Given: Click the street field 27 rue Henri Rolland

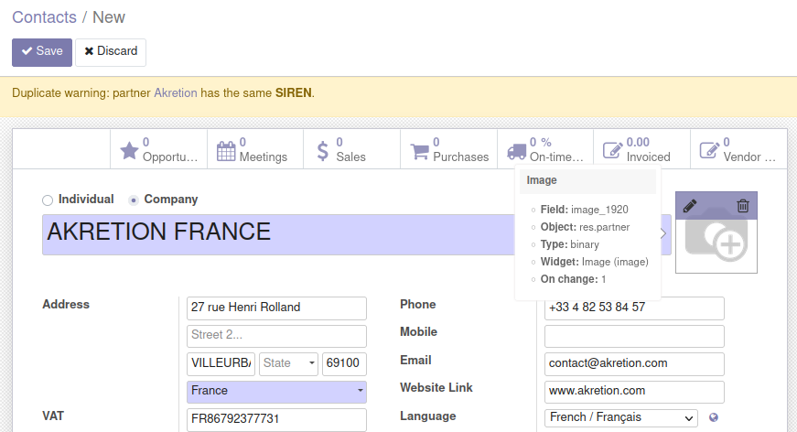Looking at the screenshot, I should [276, 308].
